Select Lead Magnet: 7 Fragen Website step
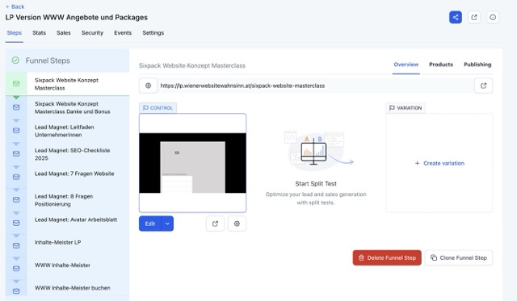 pos(78,177)
